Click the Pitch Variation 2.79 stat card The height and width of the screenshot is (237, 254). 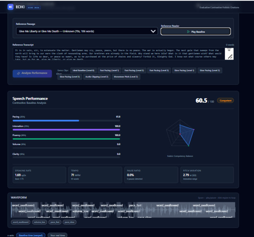(207, 175)
